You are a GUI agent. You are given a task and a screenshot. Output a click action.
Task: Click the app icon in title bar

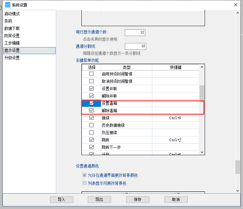pyautogui.click(x=8, y=5)
